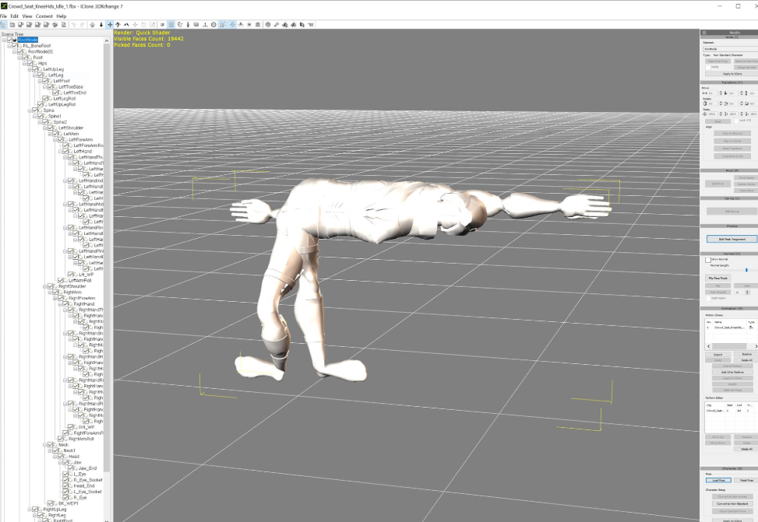Open the Content menu

tap(44, 16)
